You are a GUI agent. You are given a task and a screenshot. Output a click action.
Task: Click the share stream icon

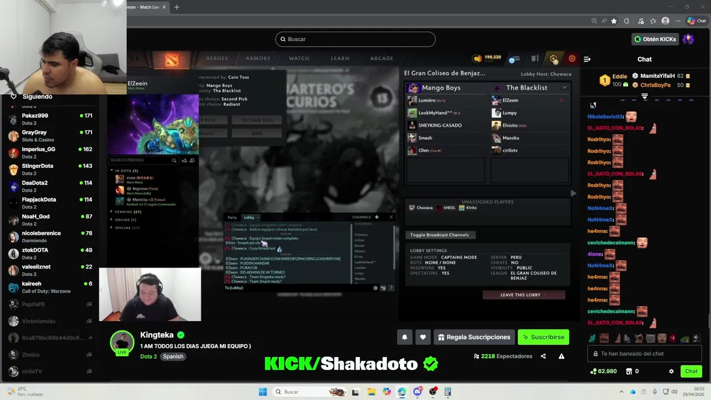pos(543,356)
